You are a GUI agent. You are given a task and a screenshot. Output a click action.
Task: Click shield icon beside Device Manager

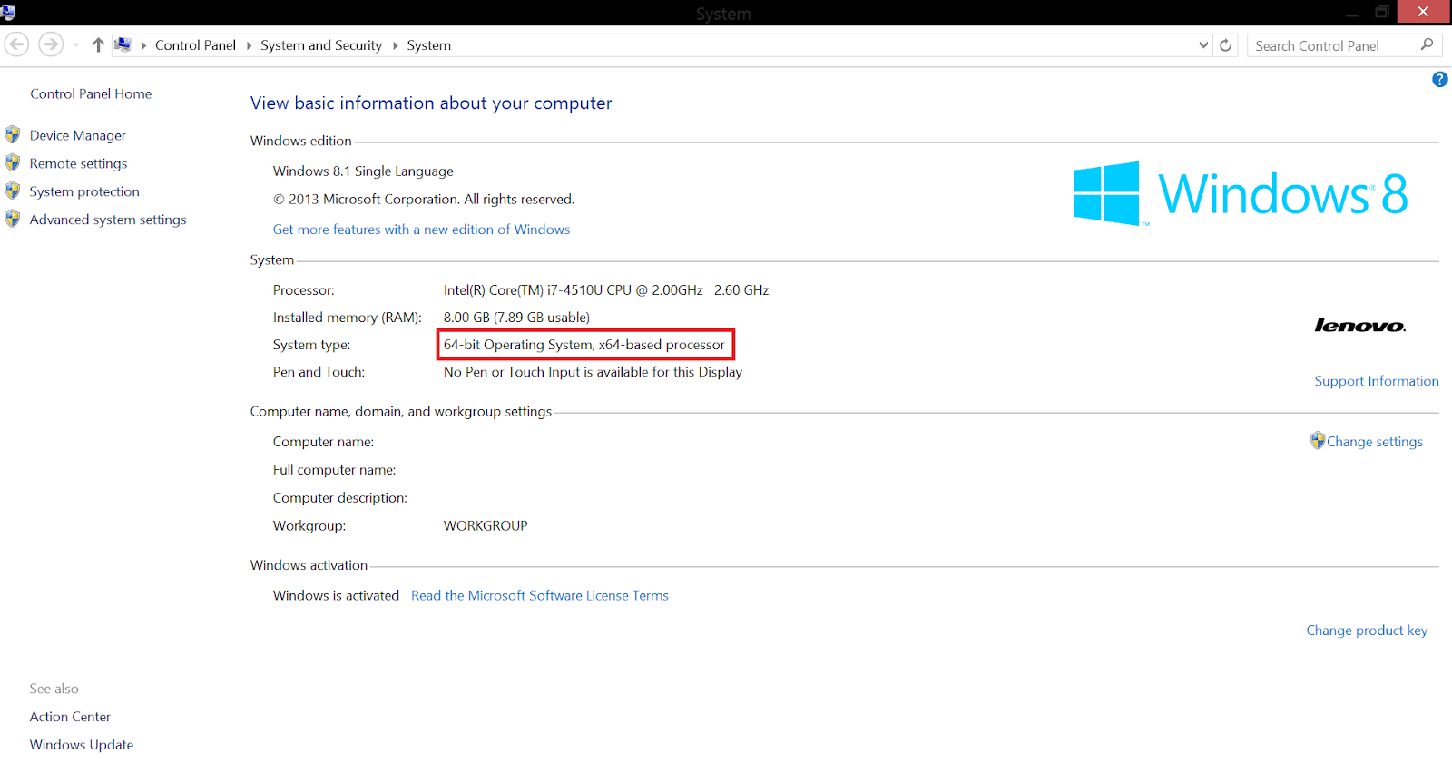(x=13, y=135)
